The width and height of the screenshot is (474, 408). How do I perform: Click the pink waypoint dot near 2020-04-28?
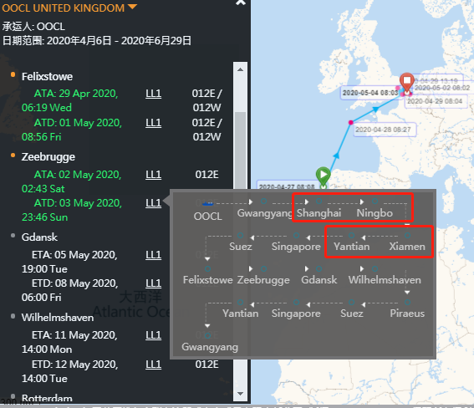(x=350, y=122)
